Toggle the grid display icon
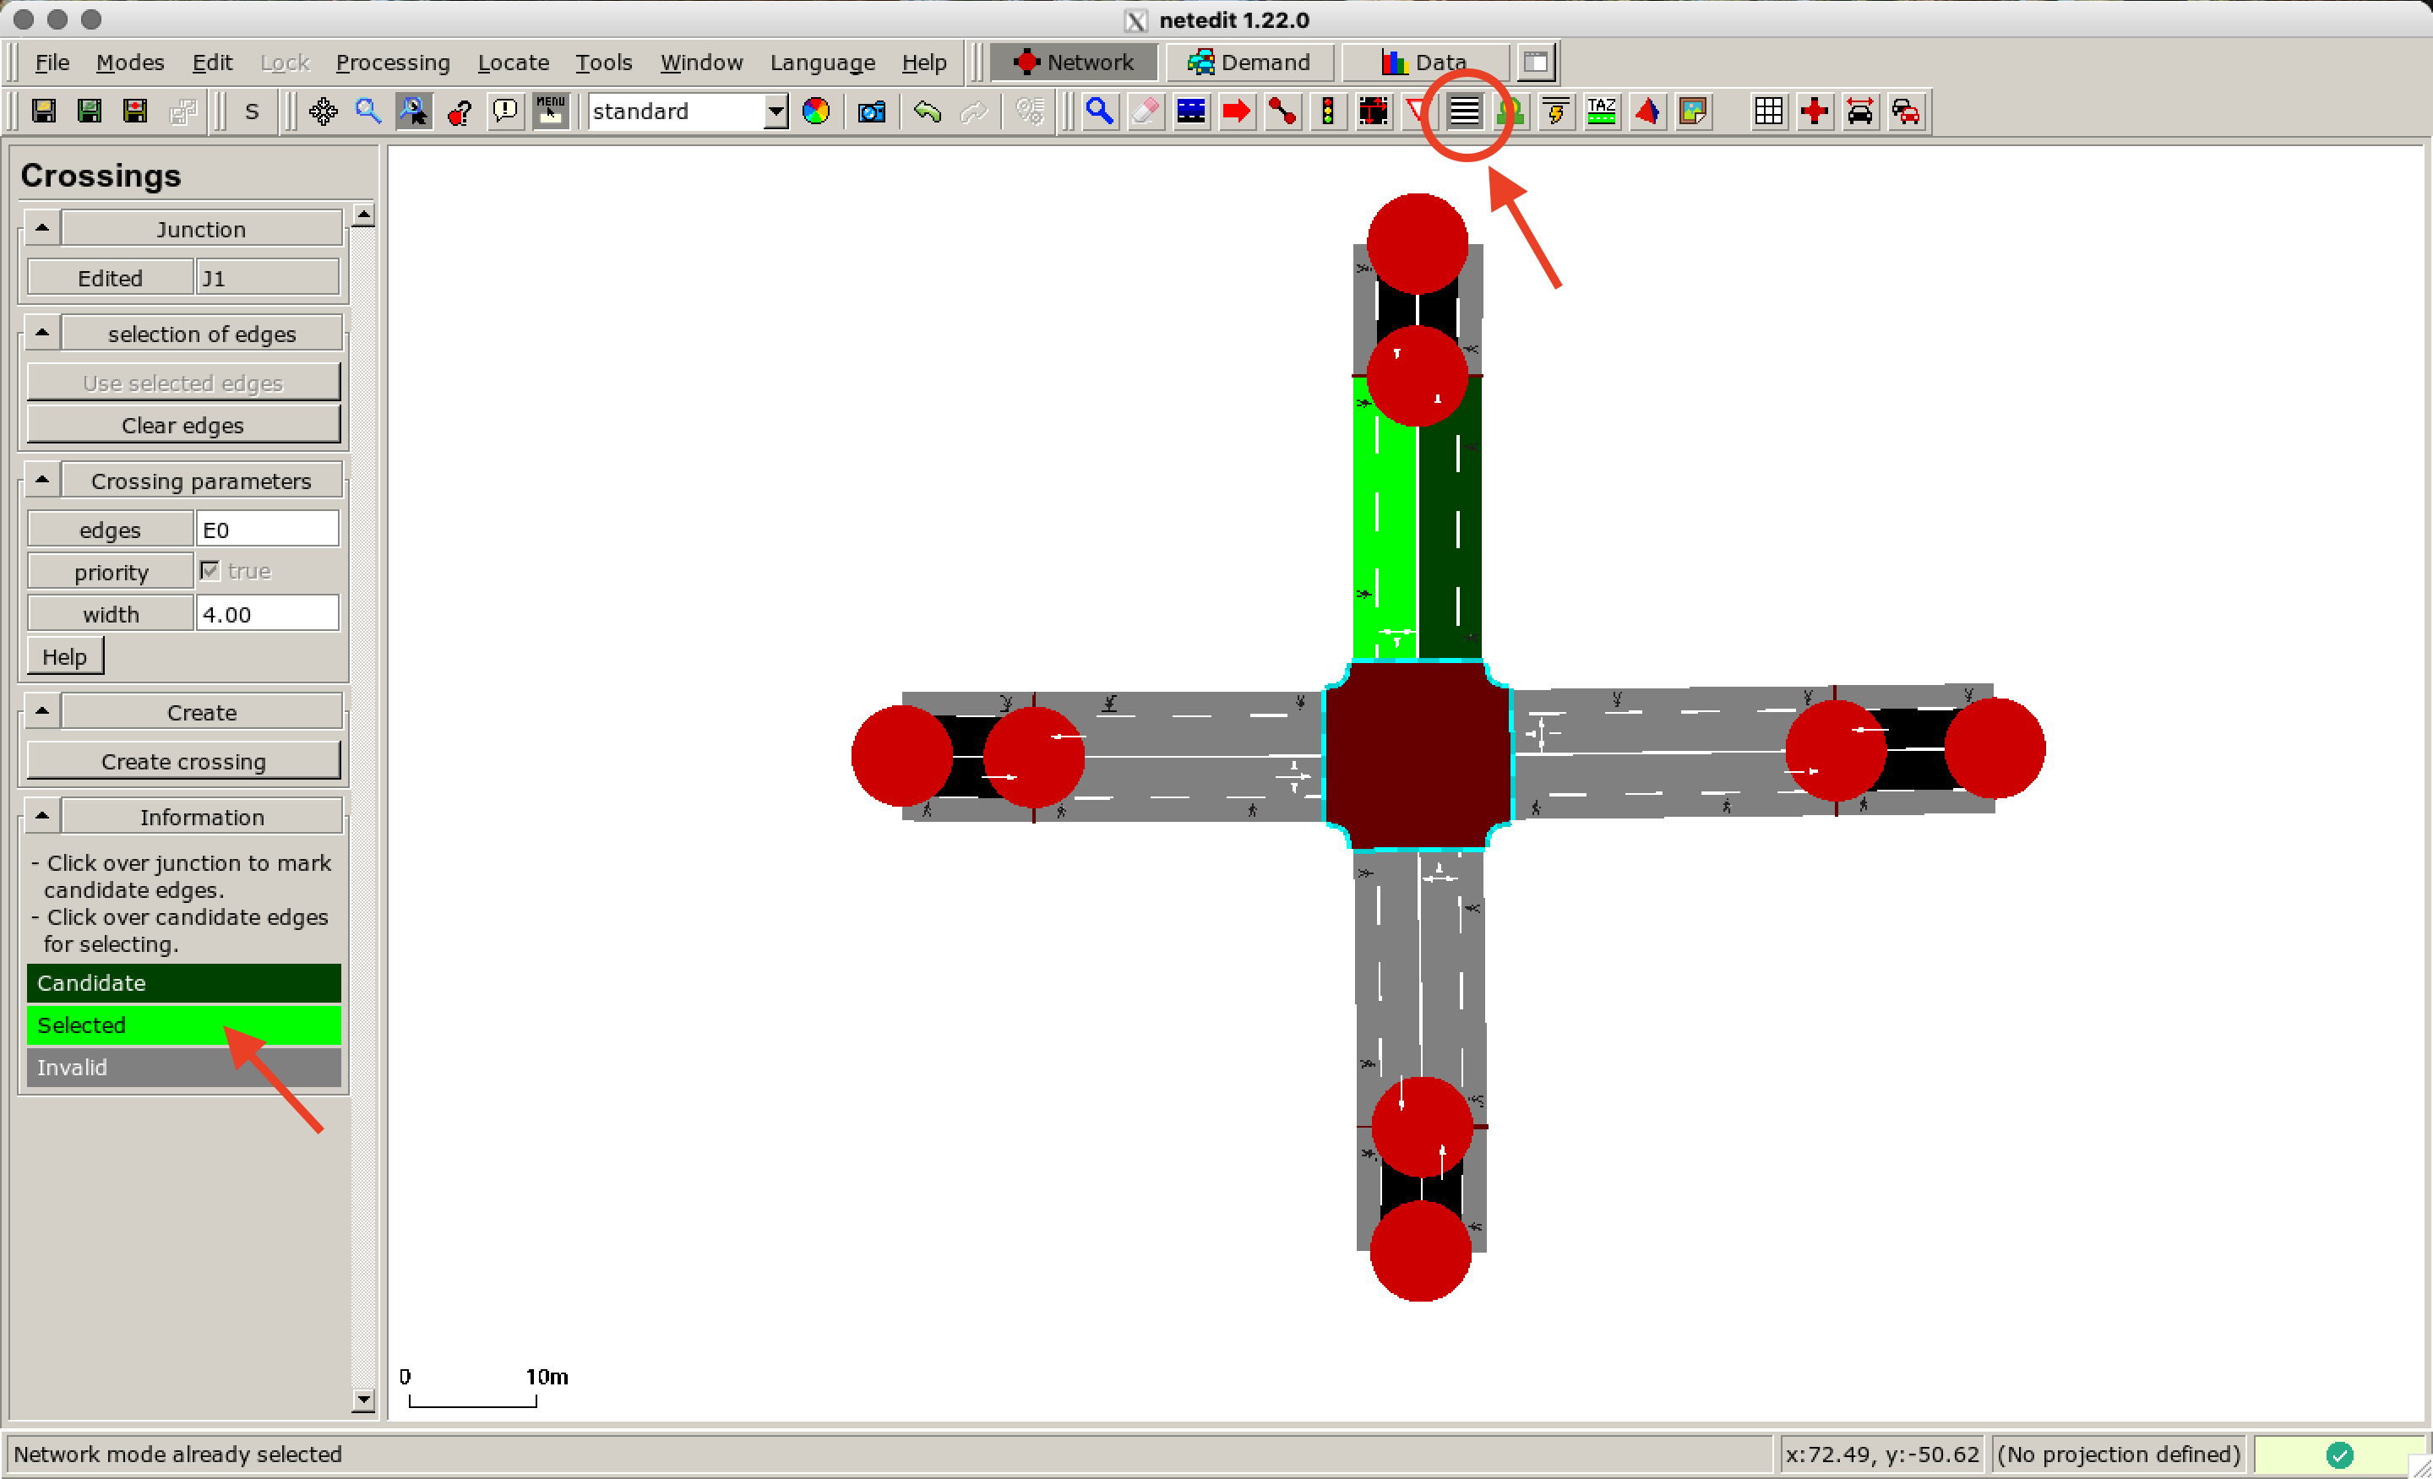Viewport: 2433px width, 1479px height. pos(1768,111)
